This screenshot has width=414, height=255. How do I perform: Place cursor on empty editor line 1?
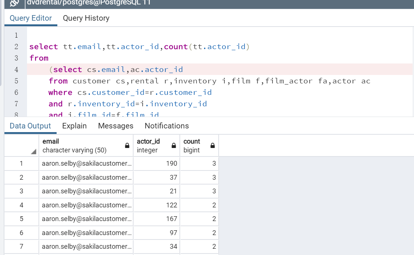pos(219,35)
